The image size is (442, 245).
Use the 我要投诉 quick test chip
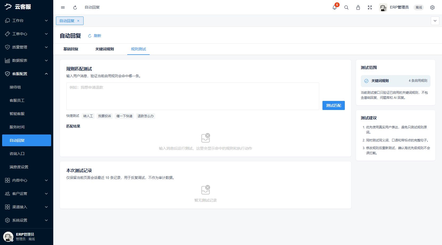(x=105, y=116)
